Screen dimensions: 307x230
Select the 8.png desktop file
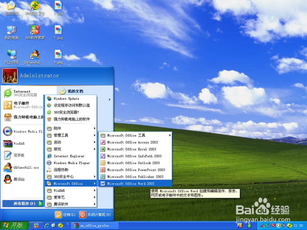58,57
